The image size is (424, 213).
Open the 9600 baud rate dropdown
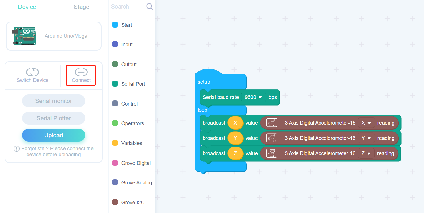(x=253, y=97)
